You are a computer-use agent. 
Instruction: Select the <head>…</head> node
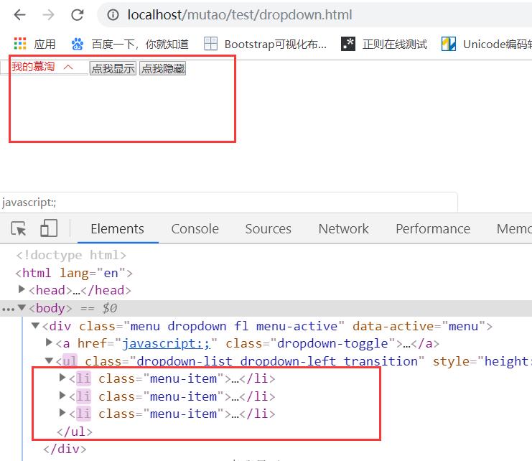click(80, 290)
